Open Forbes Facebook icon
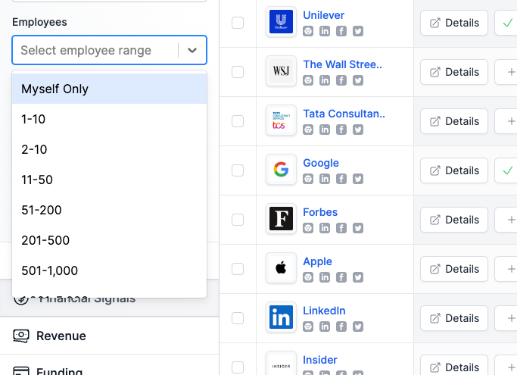 (341, 228)
